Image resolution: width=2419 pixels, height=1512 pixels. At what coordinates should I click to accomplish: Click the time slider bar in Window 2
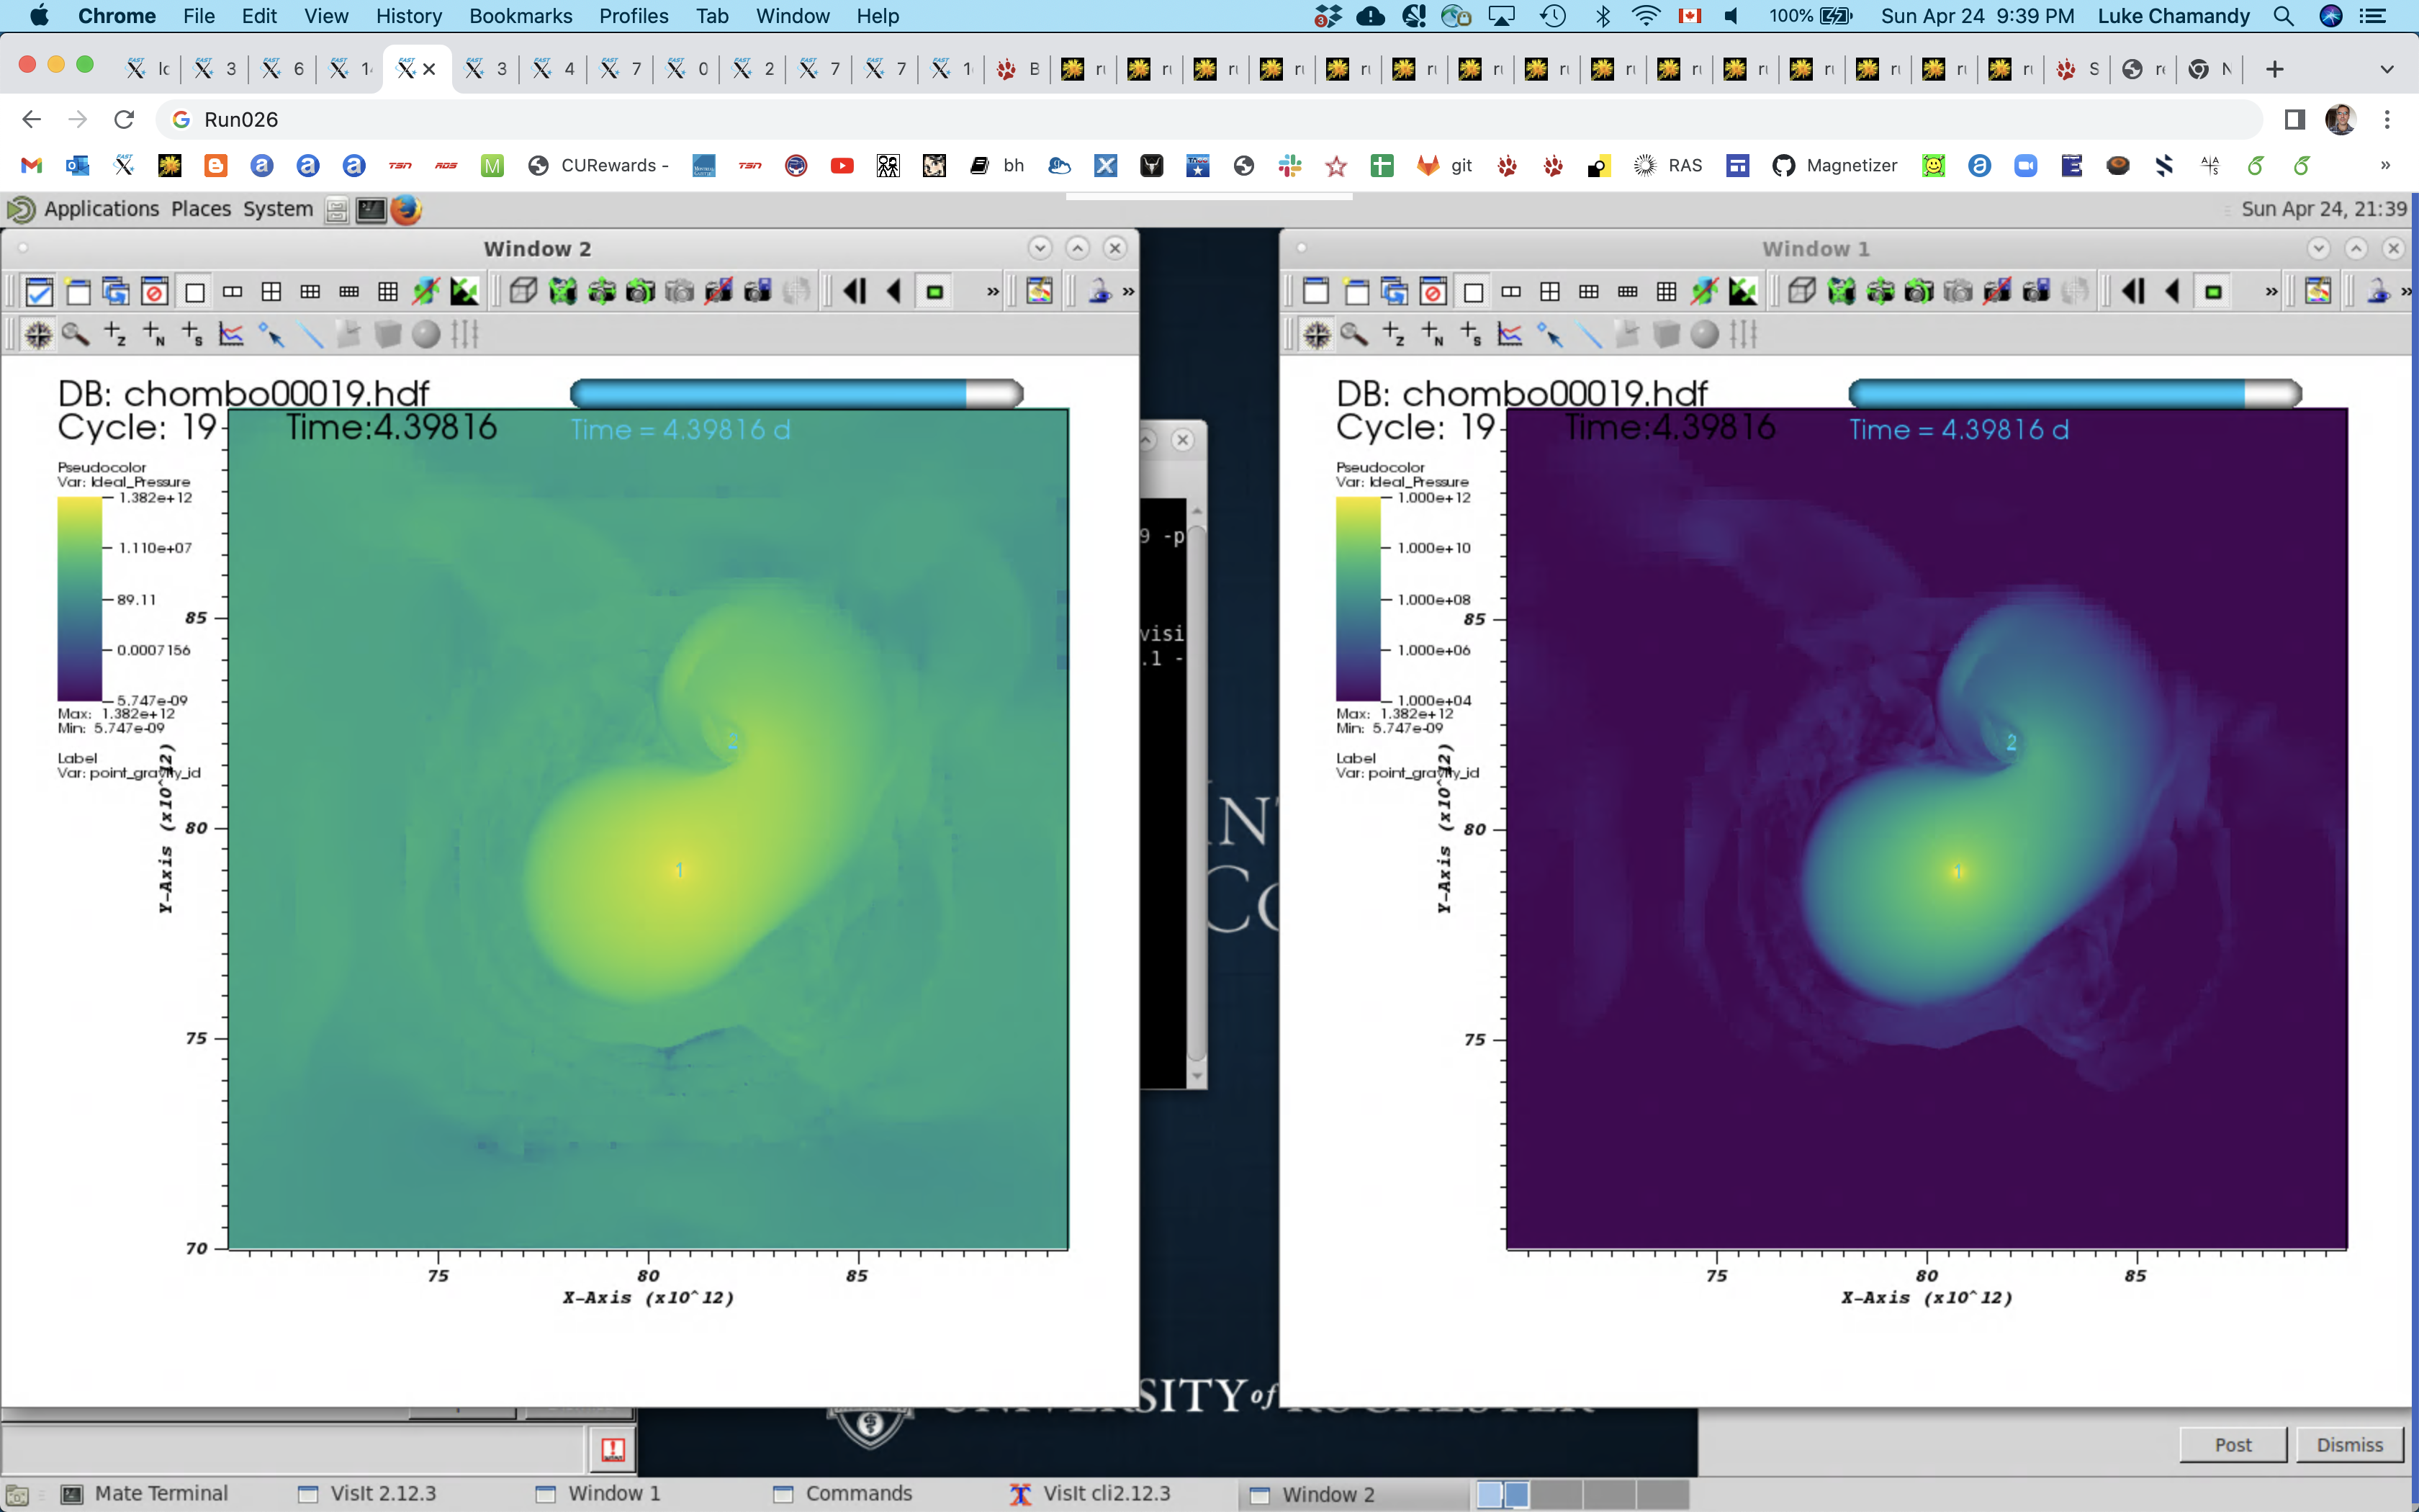click(796, 394)
